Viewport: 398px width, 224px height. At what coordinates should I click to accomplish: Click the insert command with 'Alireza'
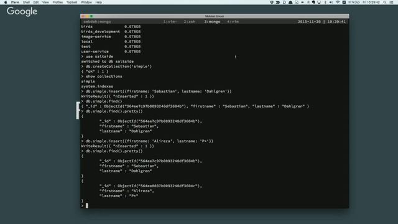(147, 141)
